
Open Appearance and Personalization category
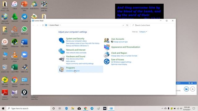point(126,47)
